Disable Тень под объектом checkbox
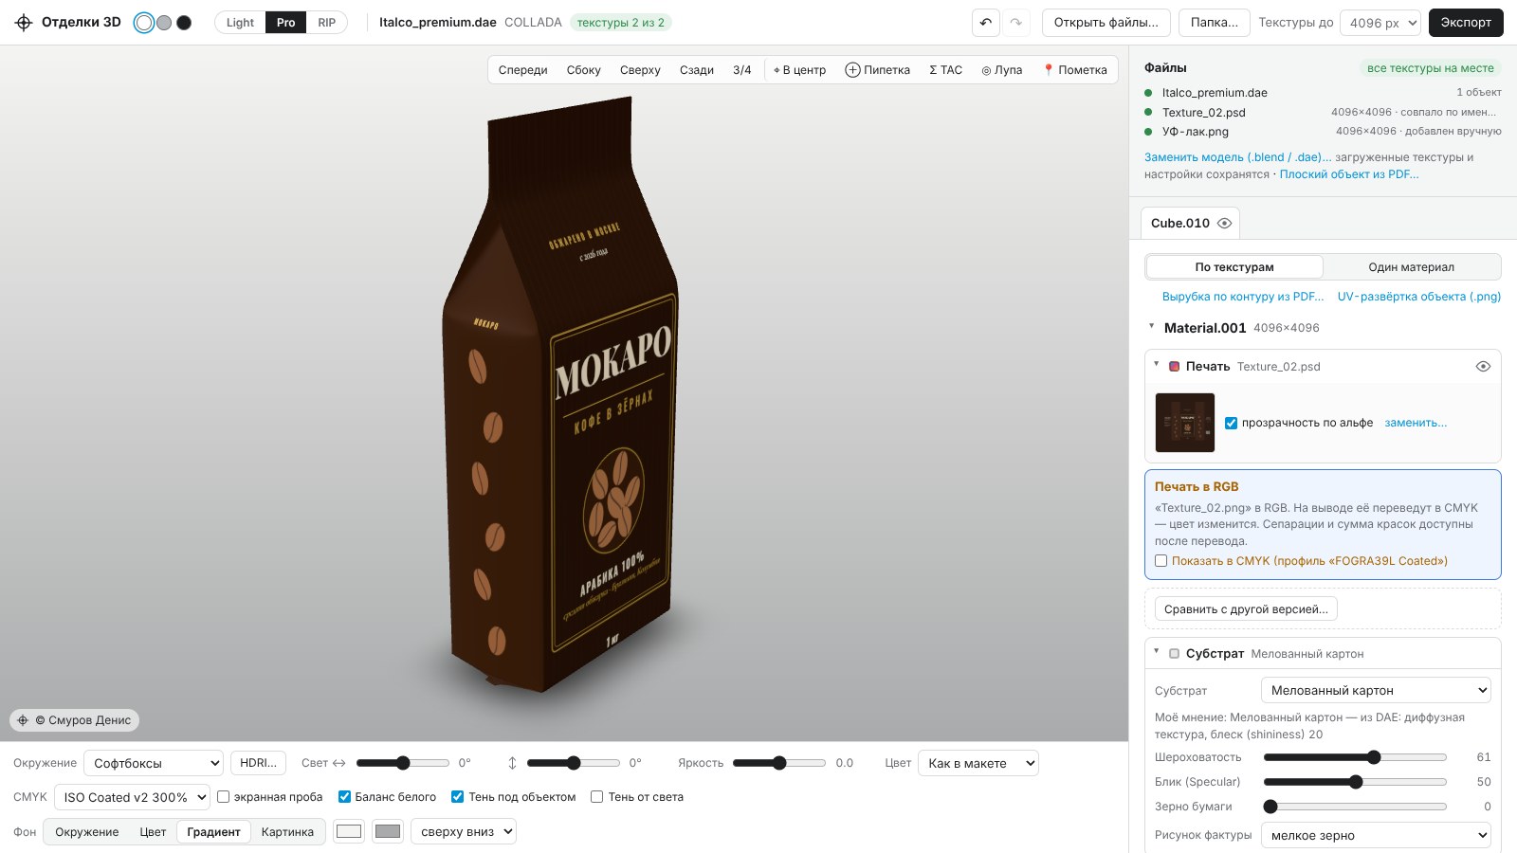 [x=457, y=797]
